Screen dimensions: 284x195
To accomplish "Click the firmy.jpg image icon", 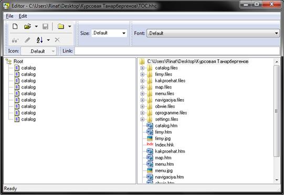I will click(150, 138).
